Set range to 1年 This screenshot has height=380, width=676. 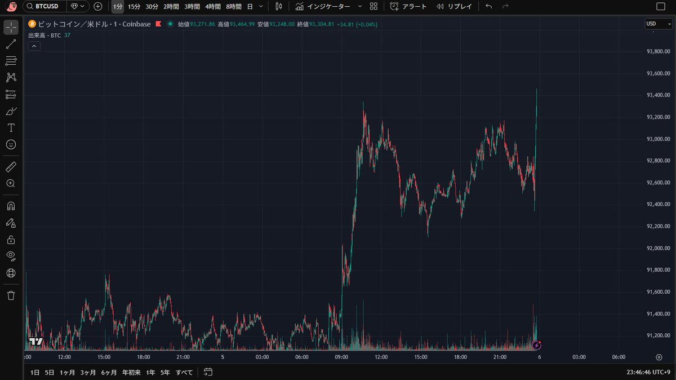click(150, 372)
